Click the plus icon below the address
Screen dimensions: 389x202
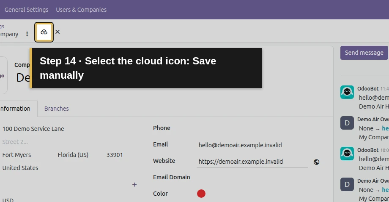[x=134, y=184]
